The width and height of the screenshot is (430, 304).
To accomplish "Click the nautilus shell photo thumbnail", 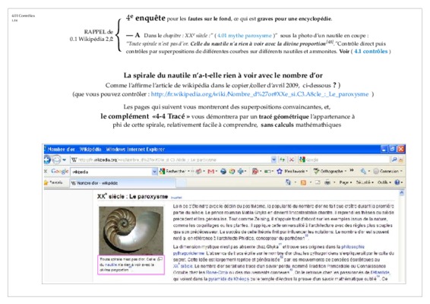I will (x=131, y=230).
